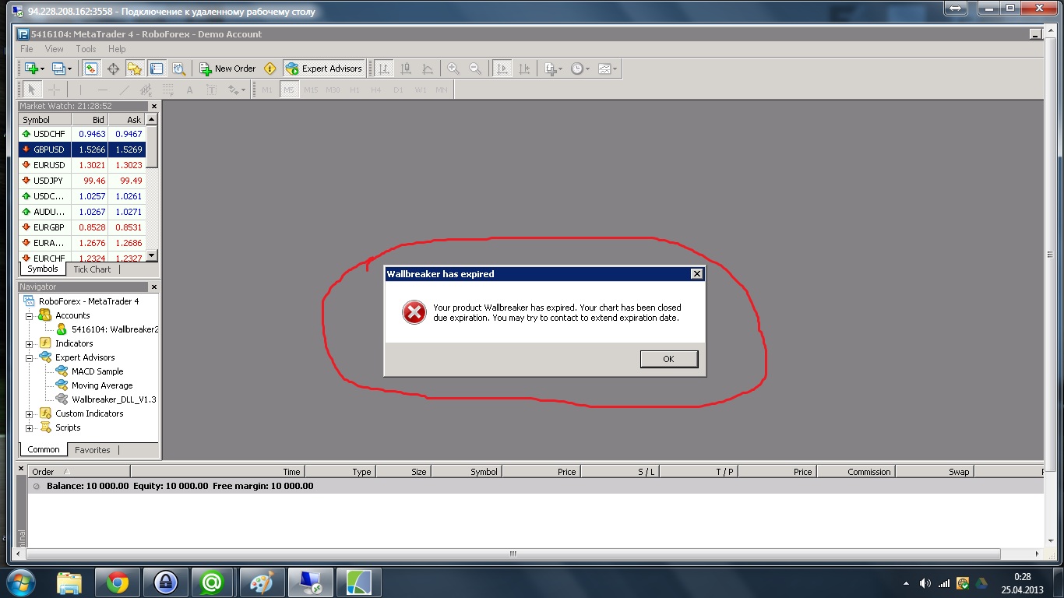Screen dimensions: 1064x598
Task: Select the Symbols tab in Market Watch
Action: click(x=42, y=269)
